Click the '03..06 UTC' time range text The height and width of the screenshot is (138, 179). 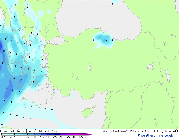(149, 131)
